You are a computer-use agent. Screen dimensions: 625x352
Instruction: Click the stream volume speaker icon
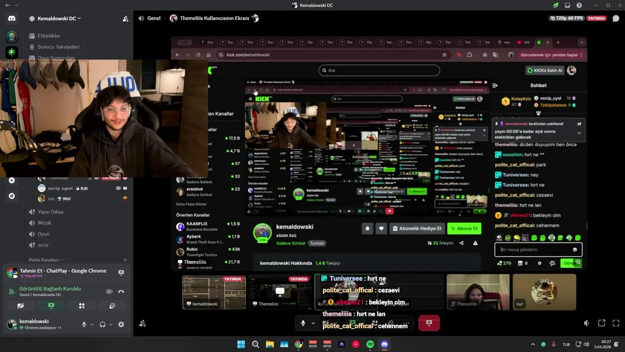[587, 323]
